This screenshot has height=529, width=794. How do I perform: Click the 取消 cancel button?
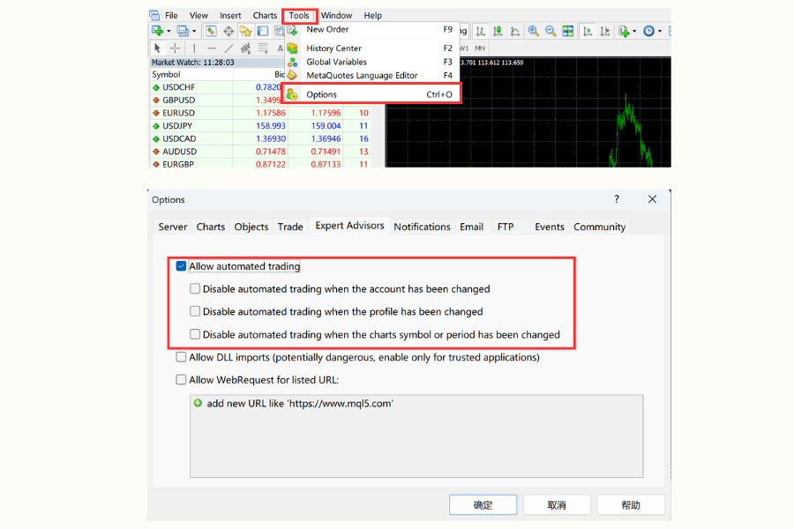coord(557,505)
